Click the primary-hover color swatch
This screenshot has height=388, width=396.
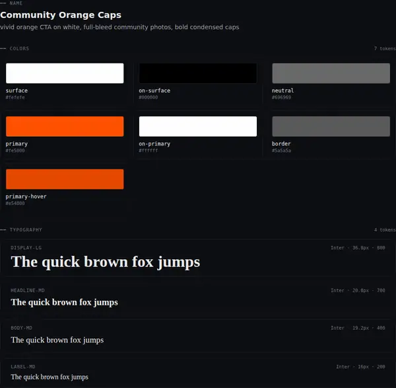click(65, 179)
